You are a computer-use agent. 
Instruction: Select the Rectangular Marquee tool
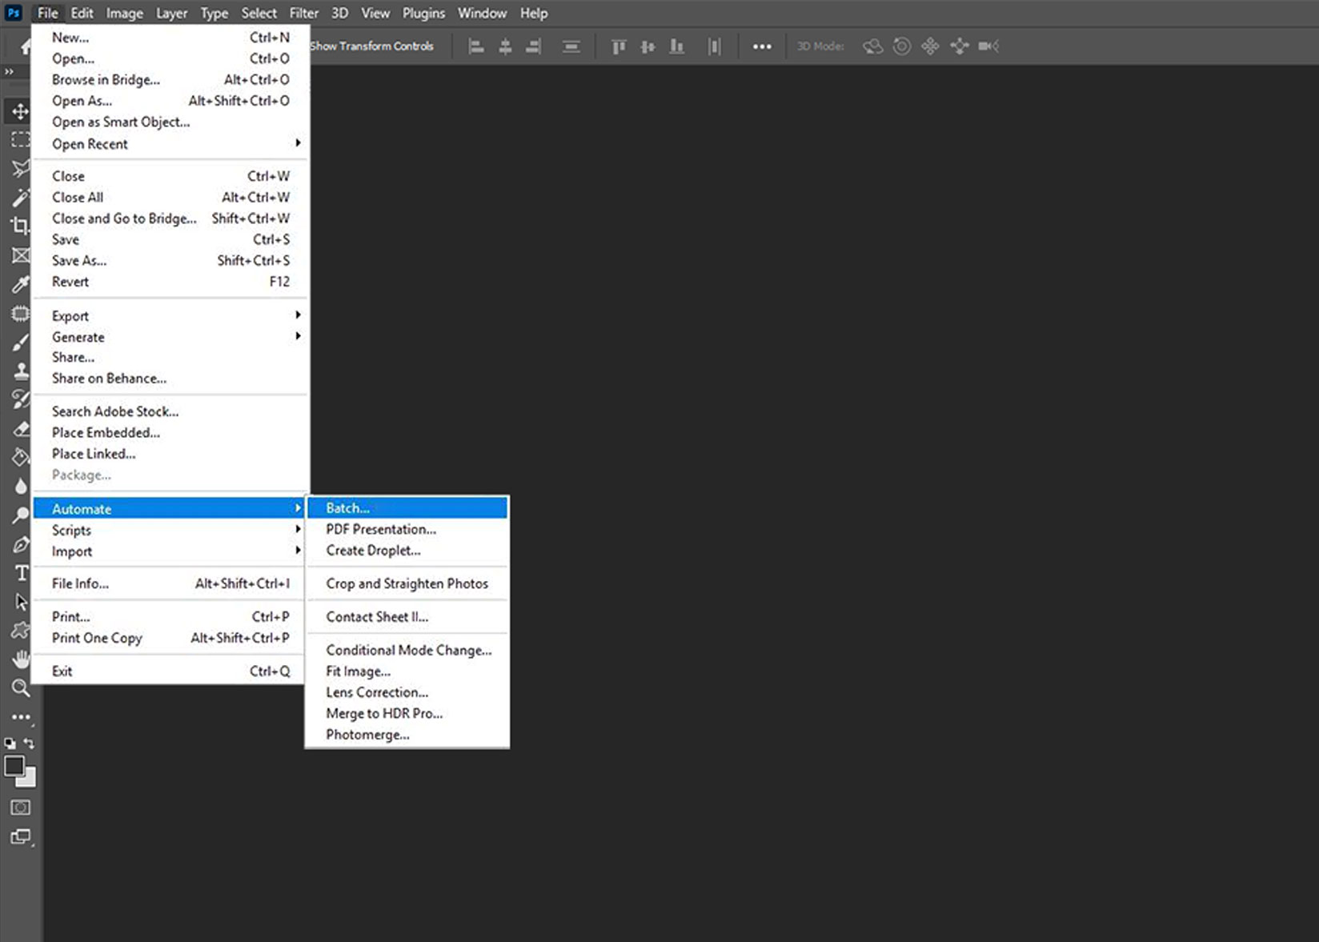tap(20, 140)
